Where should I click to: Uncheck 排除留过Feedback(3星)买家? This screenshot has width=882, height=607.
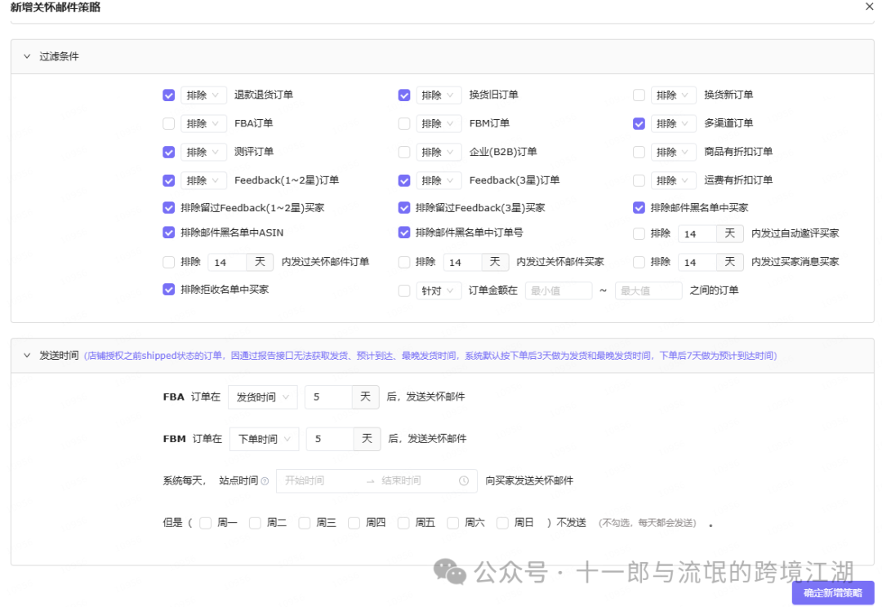tap(404, 208)
